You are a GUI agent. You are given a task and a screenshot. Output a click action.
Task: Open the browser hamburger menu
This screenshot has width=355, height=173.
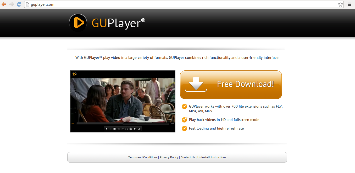pos(350,4)
